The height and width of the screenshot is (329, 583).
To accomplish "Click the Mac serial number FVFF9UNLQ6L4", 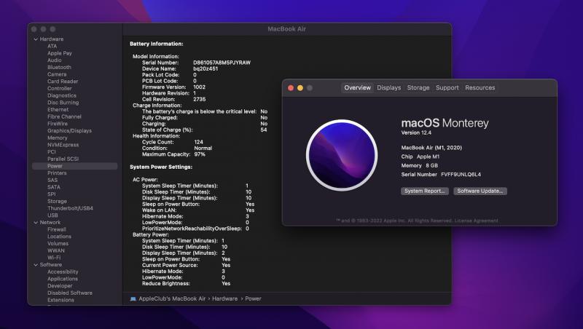I will tap(461, 175).
